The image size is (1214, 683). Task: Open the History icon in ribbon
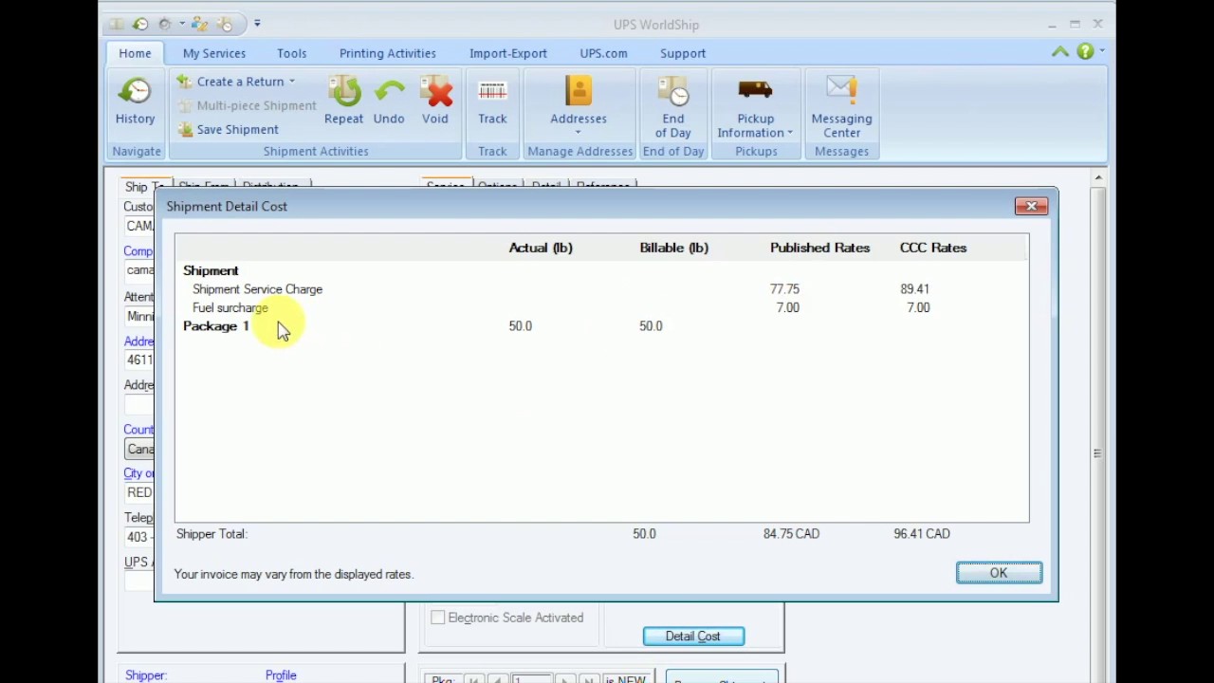[x=135, y=92]
